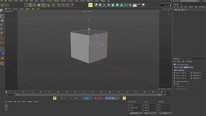Click Size X stepper arrows in Attributes

click(189, 73)
